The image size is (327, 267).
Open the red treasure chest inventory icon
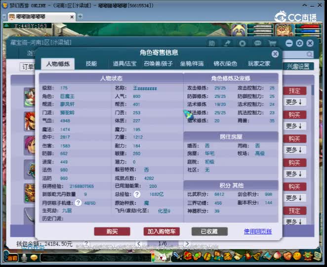(x=188, y=256)
